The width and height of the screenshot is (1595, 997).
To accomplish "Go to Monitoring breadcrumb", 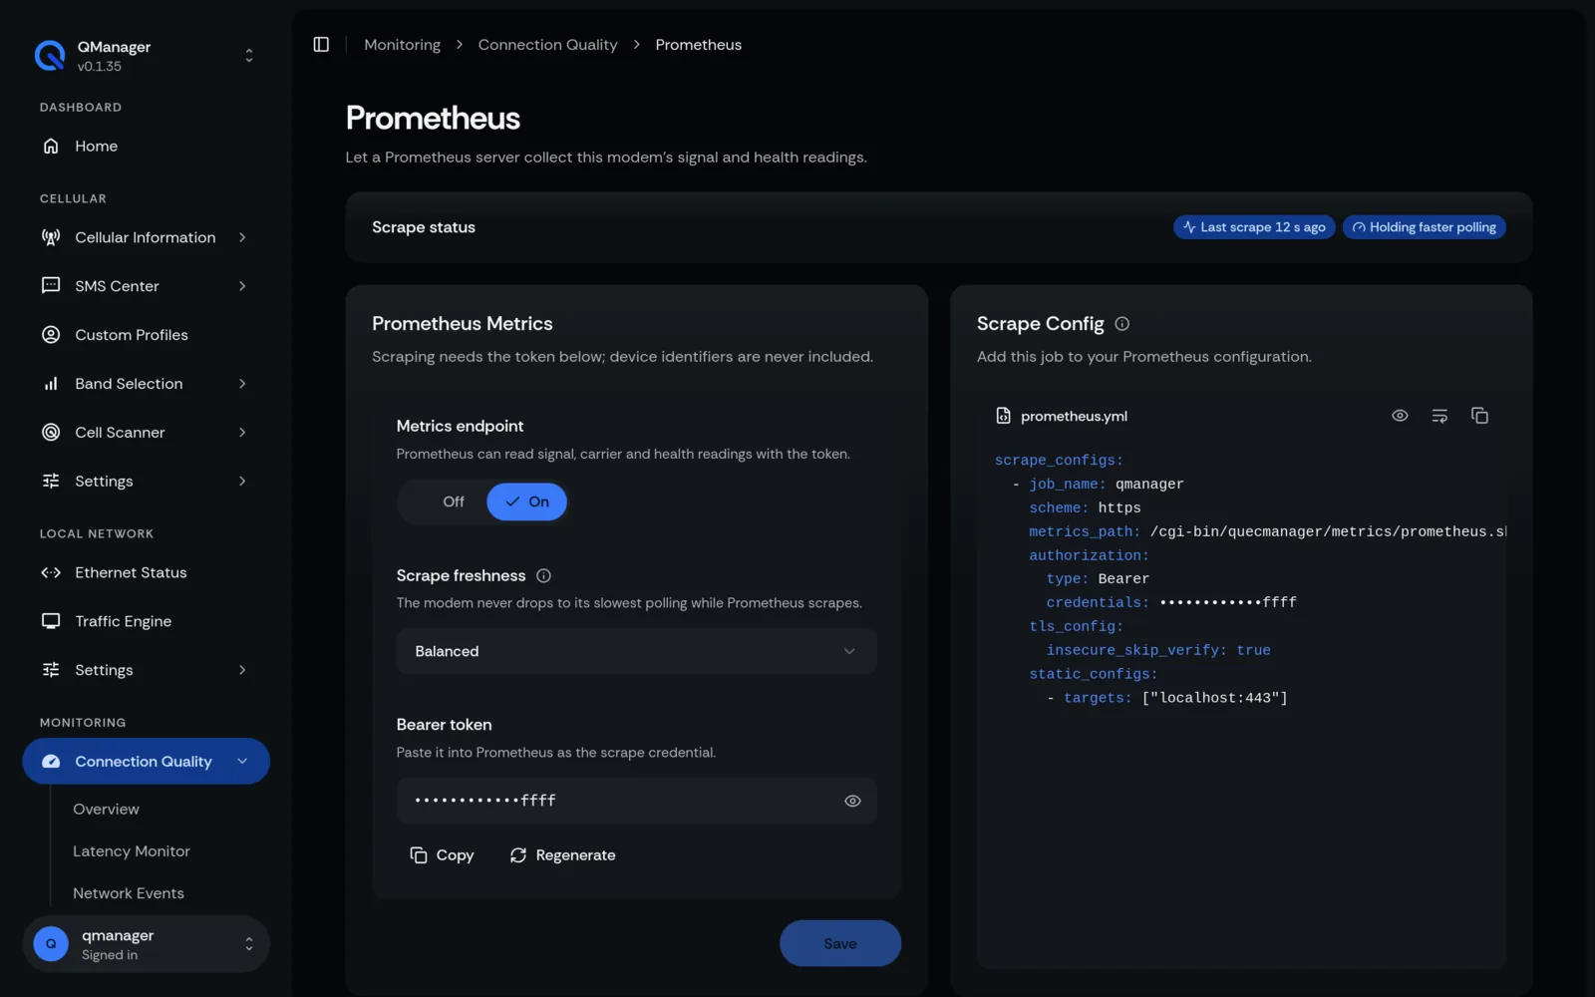I will coord(402,45).
